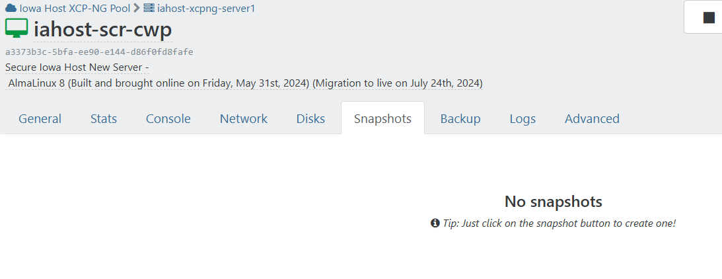Open the Backup tab
Image resolution: width=722 pixels, height=279 pixels.
(x=460, y=118)
